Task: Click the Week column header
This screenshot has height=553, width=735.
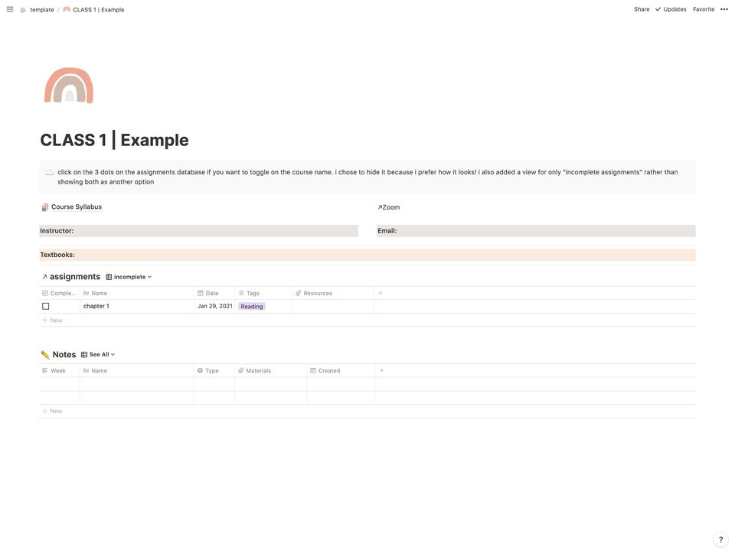Action: [60, 370]
